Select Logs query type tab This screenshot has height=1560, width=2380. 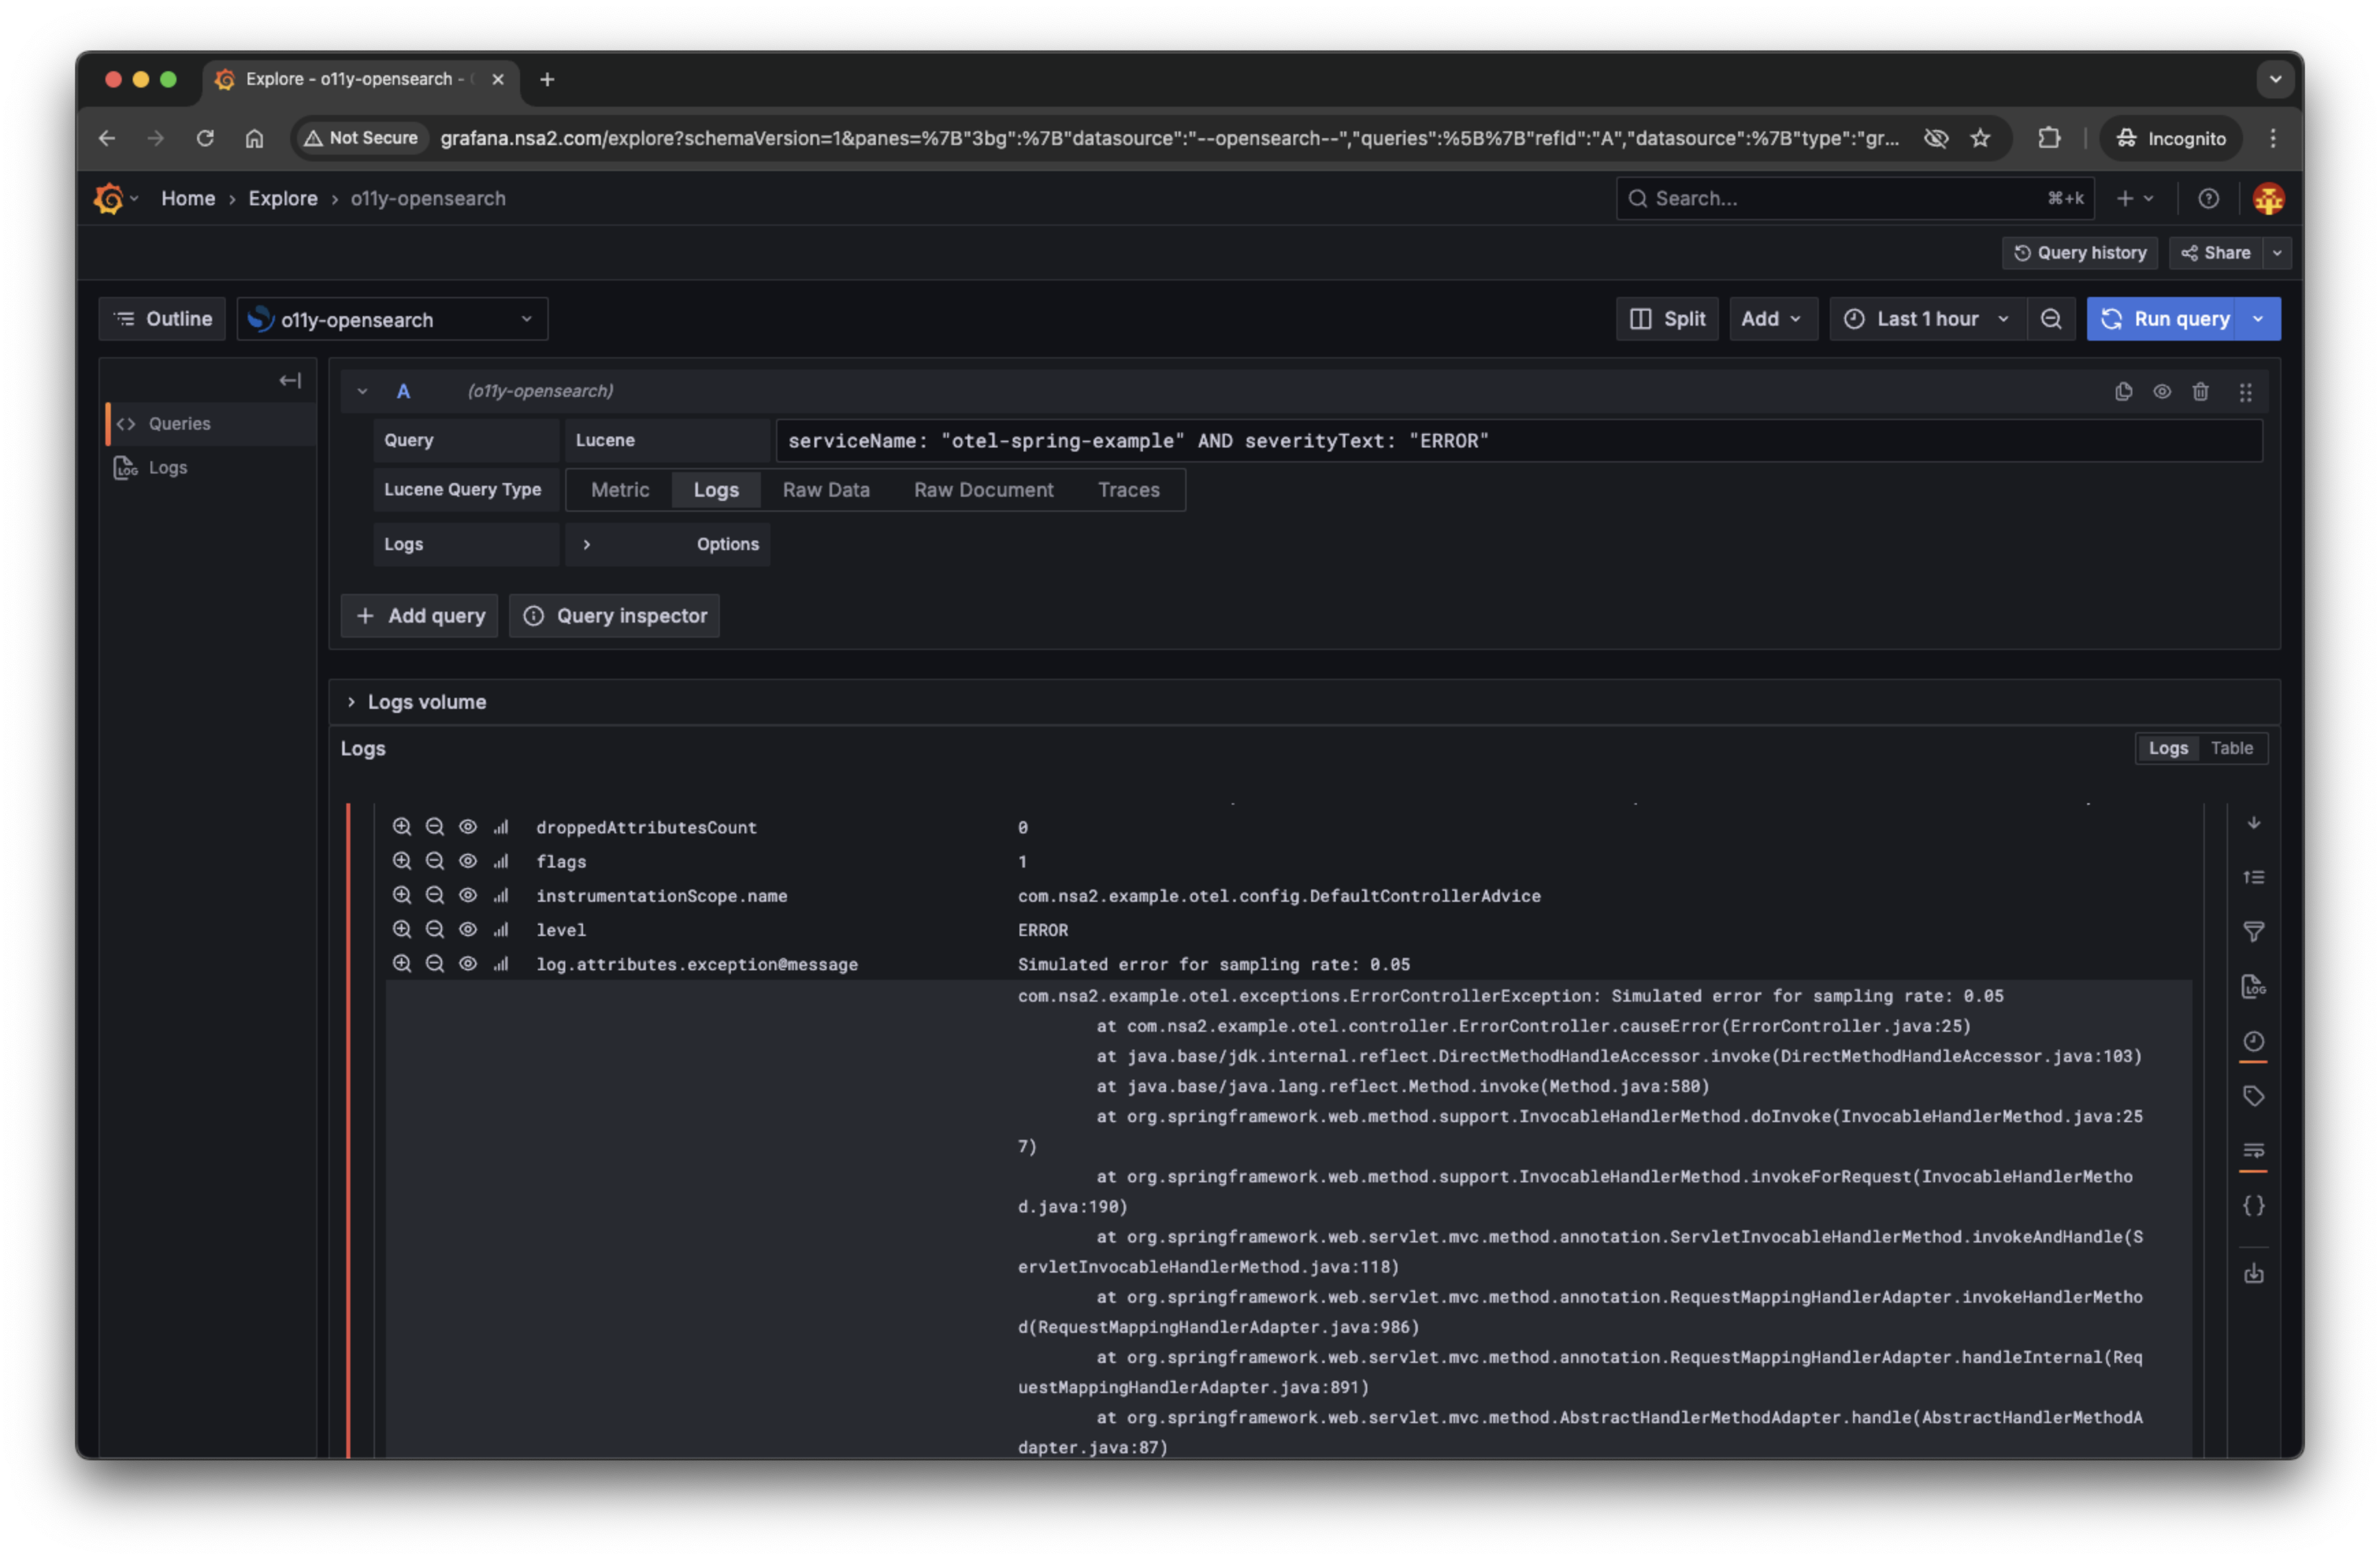716,490
